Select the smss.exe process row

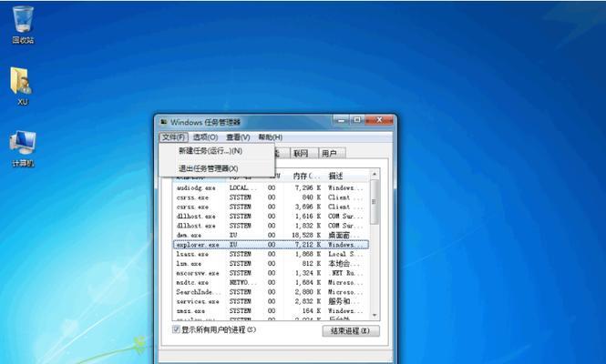[271, 310]
